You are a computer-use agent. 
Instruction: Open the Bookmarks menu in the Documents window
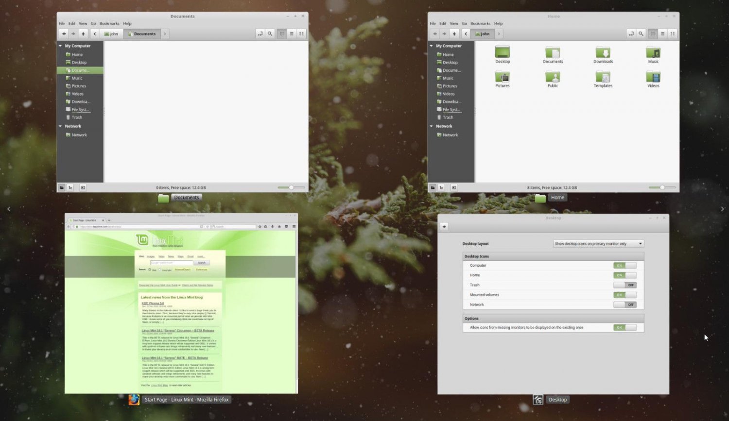tap(109, 23)
